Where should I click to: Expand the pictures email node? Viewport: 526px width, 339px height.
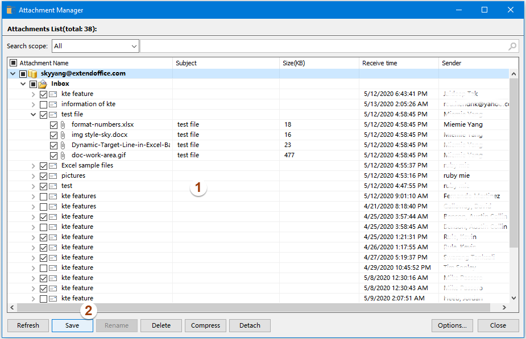[33, 176]
